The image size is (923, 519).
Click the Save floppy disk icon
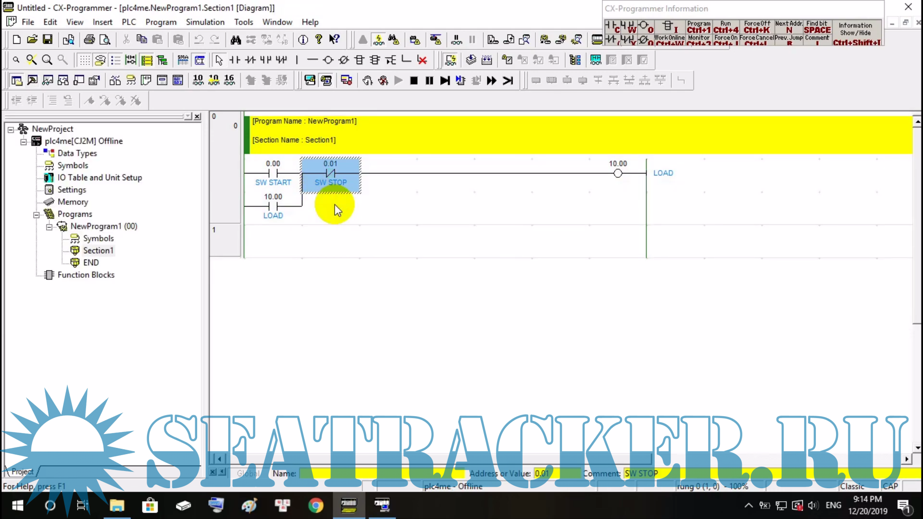tap(48, 40)
